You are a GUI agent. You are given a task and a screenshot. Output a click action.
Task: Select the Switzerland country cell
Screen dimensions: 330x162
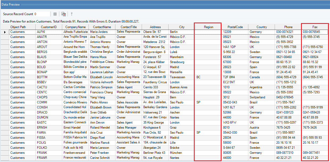[262, 97]
